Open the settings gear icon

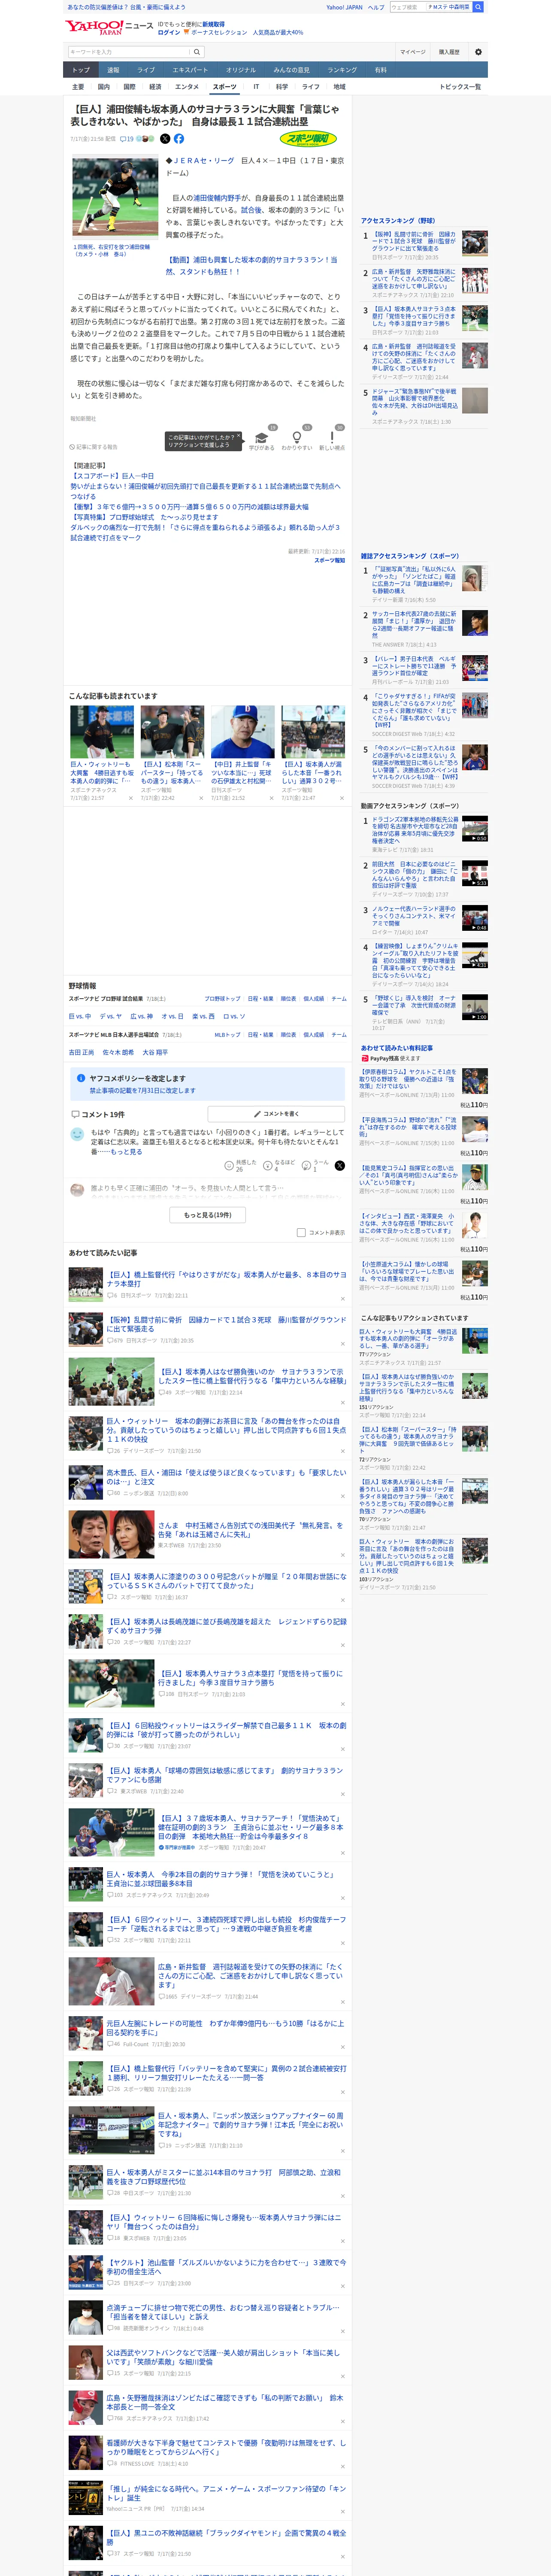478,52
